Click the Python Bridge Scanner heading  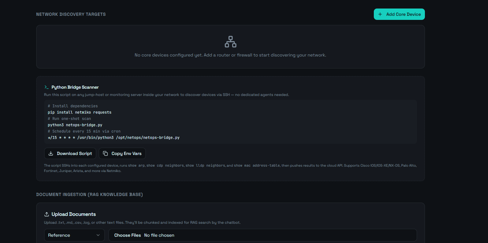75,87
